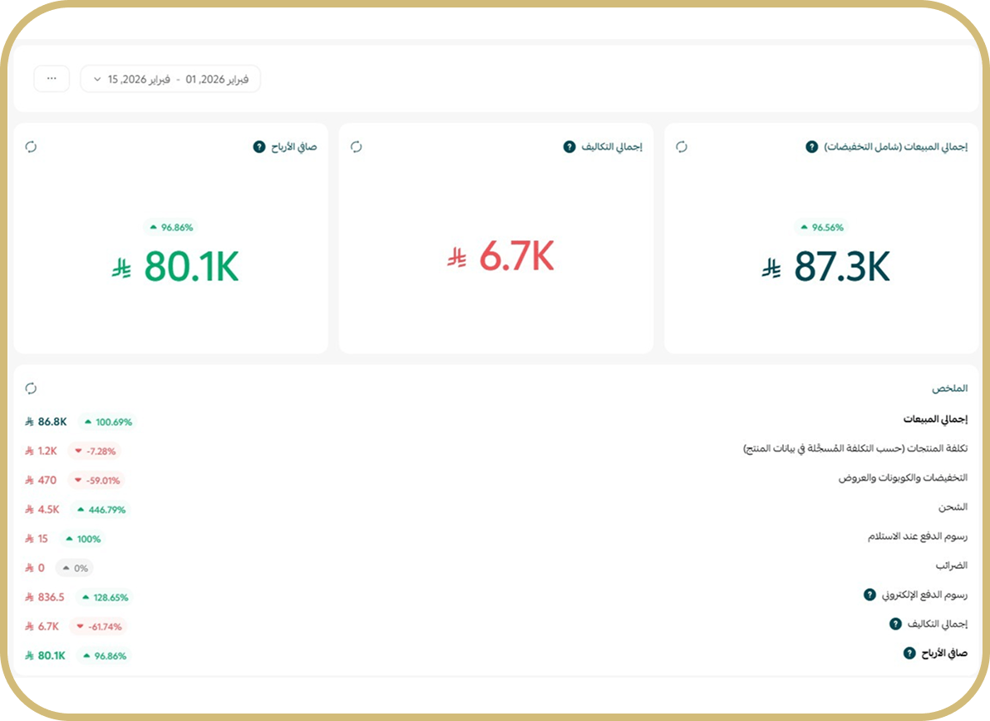Screen dimensions: 990x721
Task: Click help icon in summary صافي الأرباح row
Action: [909, 653]
